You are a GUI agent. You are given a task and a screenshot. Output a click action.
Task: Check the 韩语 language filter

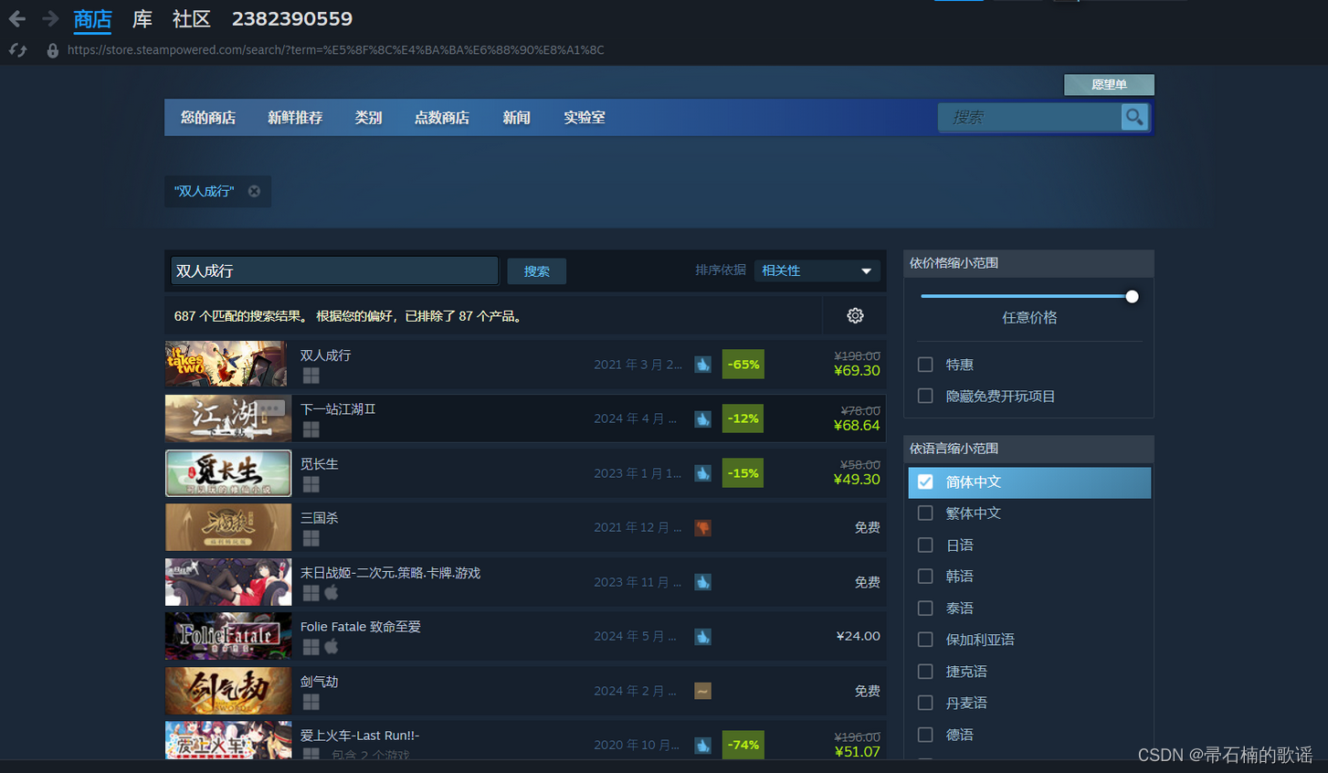point(925,577)
